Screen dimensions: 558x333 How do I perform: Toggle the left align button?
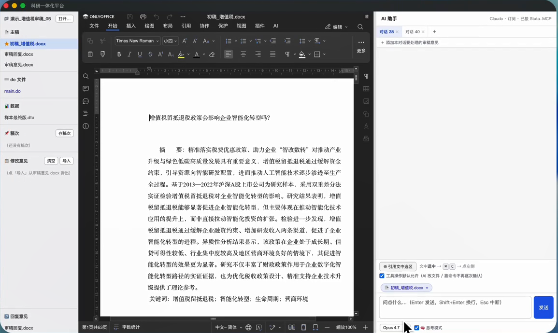229,55
